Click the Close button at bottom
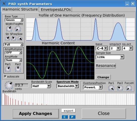Viewport: 137px width, 121px height. pyautogui.click(x=104, y=113)
